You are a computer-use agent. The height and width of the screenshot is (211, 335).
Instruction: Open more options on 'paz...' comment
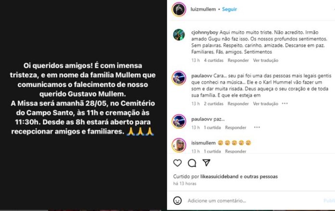point(257,127)
